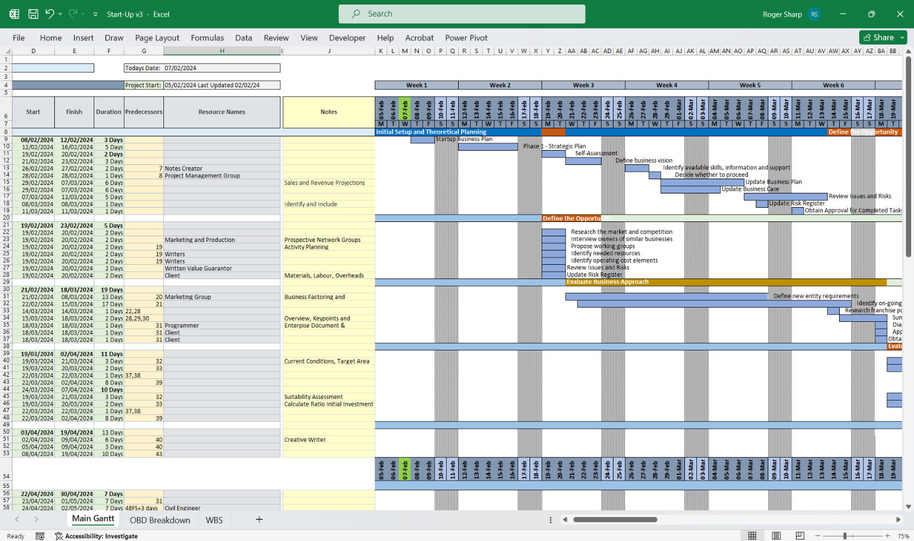Select the Notes Creator cell
The image size is (914, 541).
click(222, 168)
